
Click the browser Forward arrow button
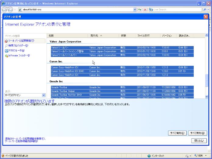tap(10, 10)
